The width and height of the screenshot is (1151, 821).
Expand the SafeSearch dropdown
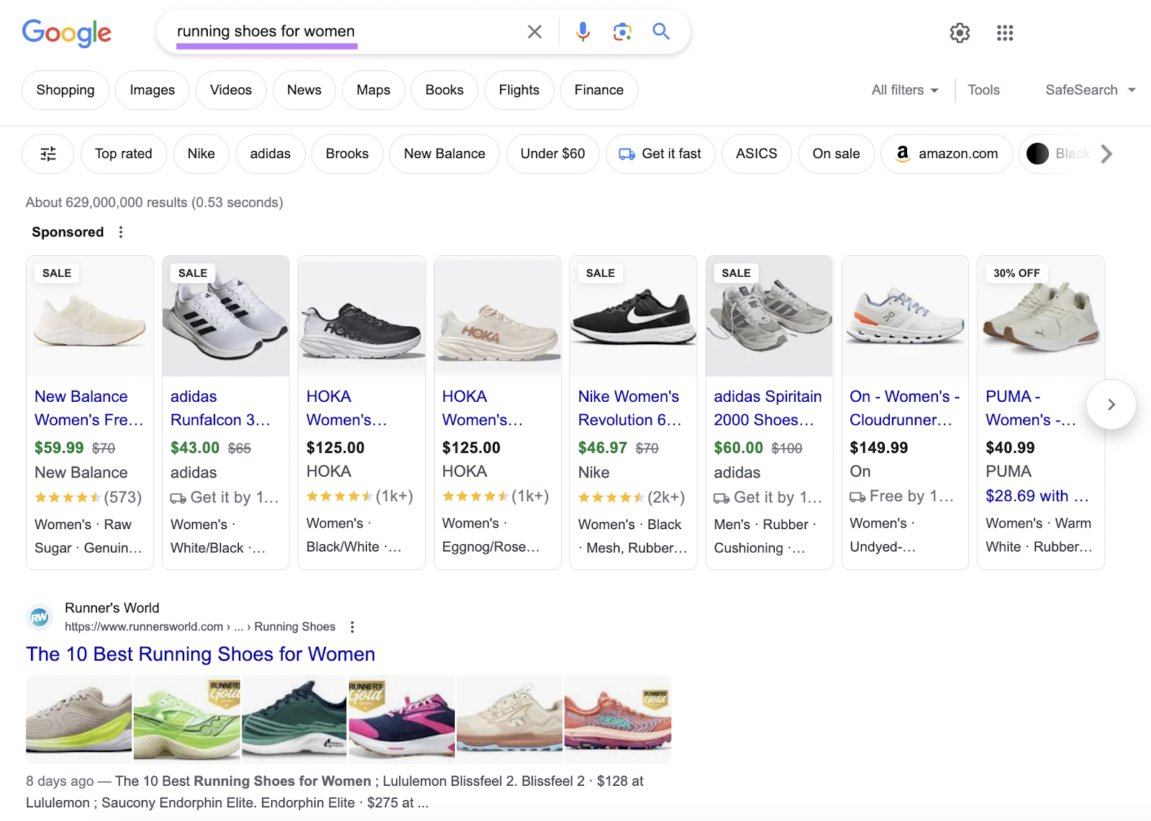pyautogui.click(x=1088, y=90)
